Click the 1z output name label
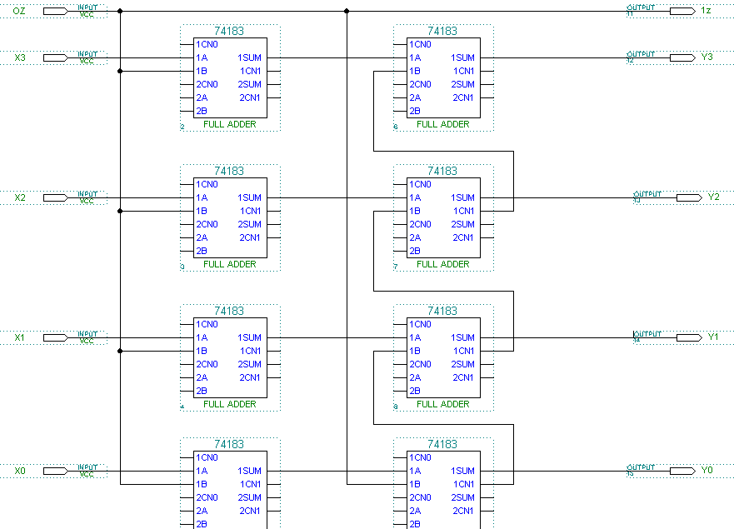This screenshot has width=734, height=529. coord(706,10)
